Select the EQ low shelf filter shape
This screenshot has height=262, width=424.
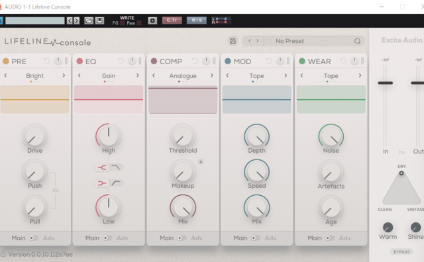click(x=116, y=183)
